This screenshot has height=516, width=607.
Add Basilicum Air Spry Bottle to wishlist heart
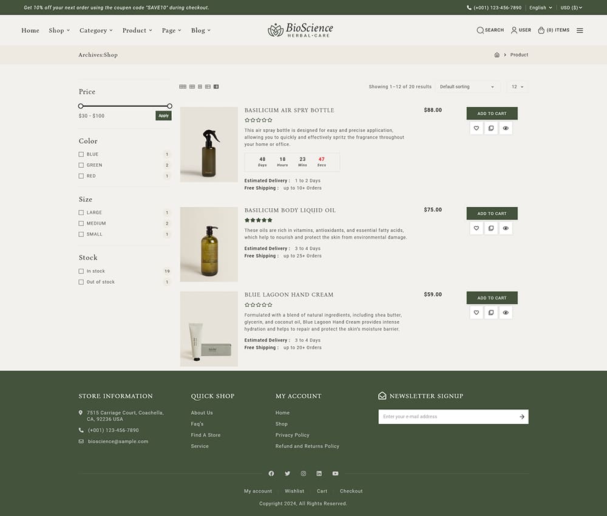coord(476,128)
